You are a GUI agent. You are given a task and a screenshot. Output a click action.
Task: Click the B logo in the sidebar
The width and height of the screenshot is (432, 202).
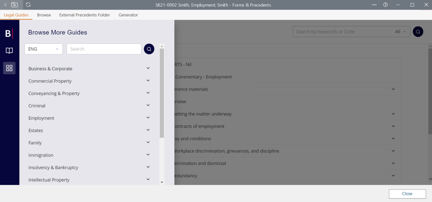pyautogui.click(x=9, y=33)
